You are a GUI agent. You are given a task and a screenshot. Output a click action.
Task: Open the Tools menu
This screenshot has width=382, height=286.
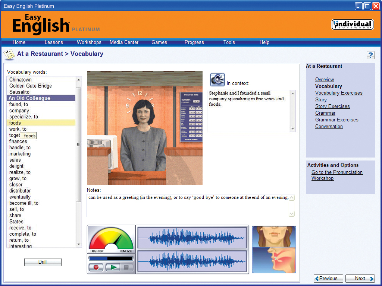pyautogui.click(x=229, y=42)
